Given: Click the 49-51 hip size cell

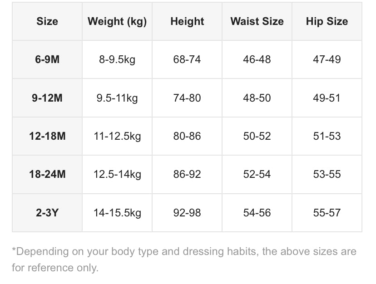Looking at the screenshot, I should coord(327,98).
